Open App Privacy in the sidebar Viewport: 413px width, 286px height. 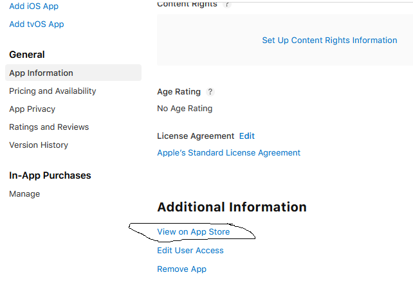click(x=32, y=109)
